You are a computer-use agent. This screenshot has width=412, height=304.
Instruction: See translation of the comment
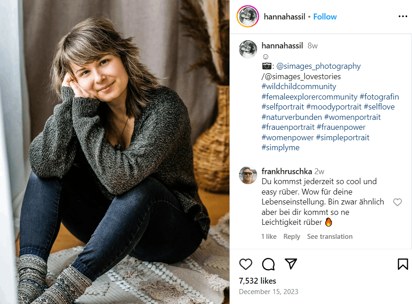coord(330,237)
